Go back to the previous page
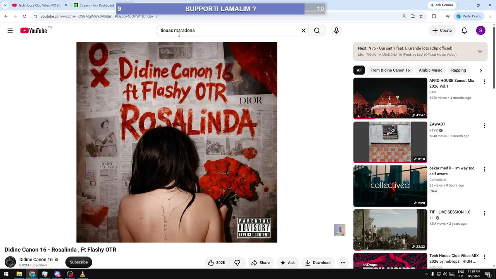496x279 pixels. tap(6, 16)
